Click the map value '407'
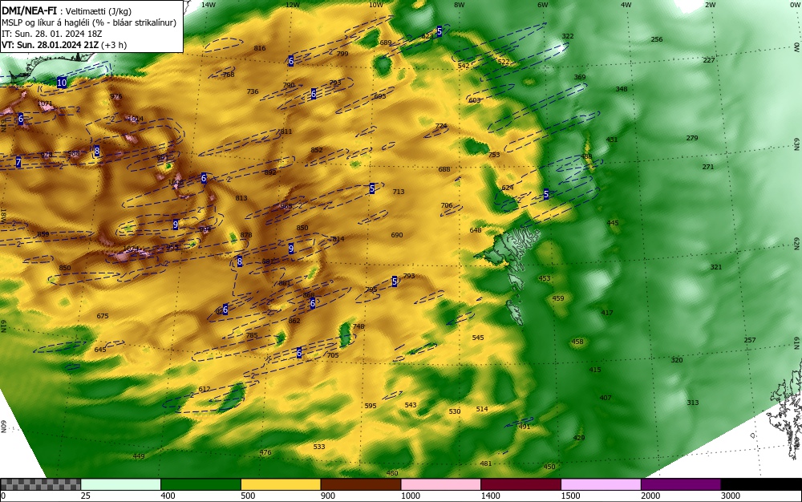The image size is (802, 502). pos(606,397)
